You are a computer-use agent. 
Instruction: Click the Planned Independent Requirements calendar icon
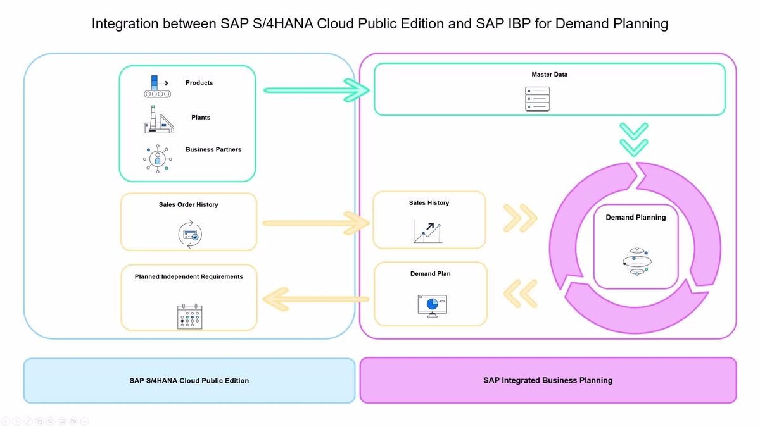click(189, 316)
